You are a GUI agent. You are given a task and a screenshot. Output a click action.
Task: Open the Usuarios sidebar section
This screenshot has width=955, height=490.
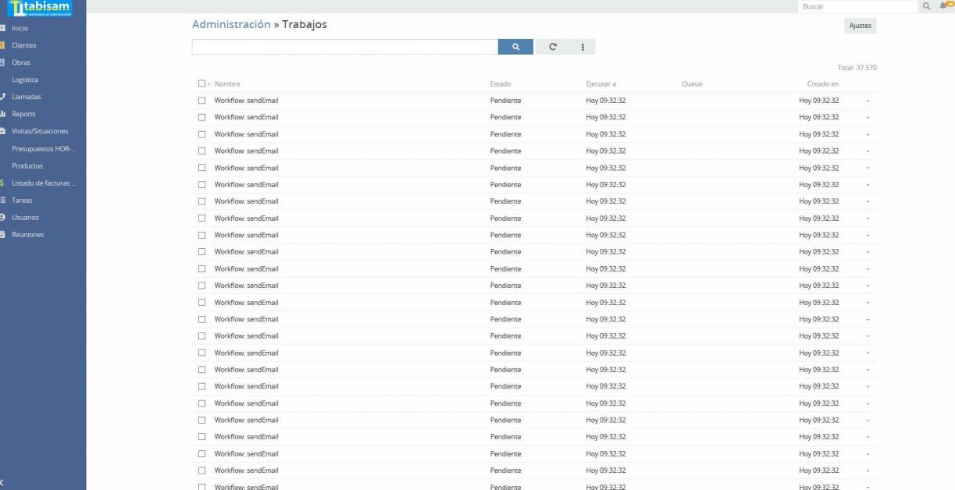coord(25,218)
